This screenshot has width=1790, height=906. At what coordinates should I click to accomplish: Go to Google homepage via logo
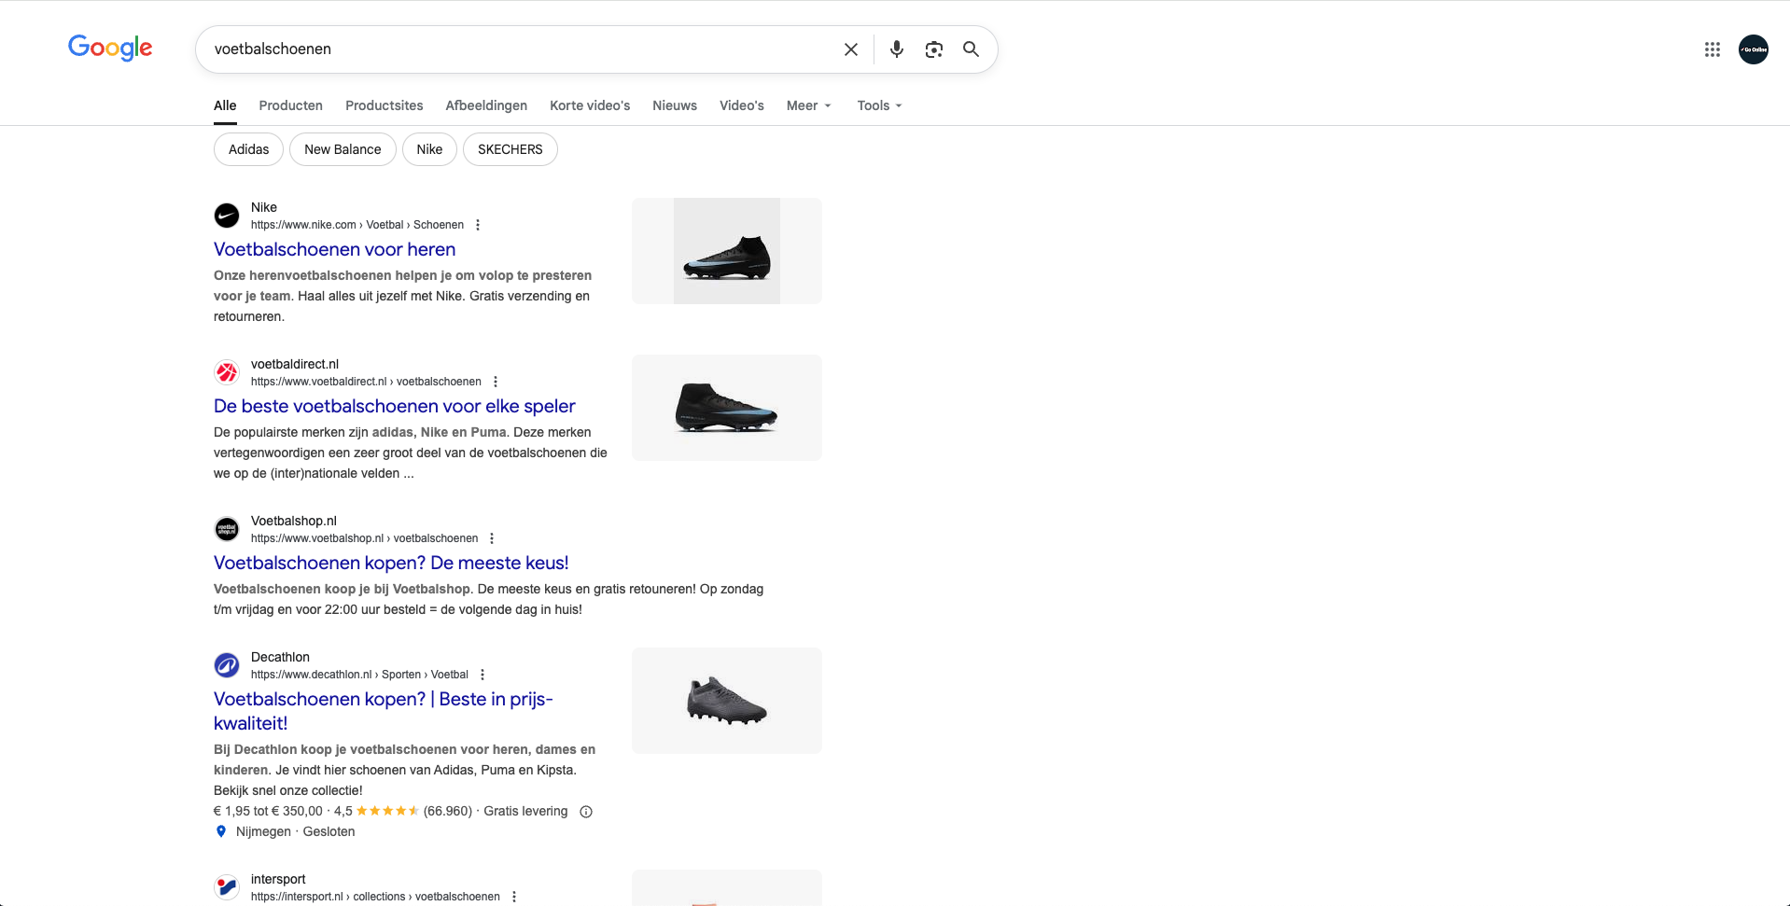point(110,48)
